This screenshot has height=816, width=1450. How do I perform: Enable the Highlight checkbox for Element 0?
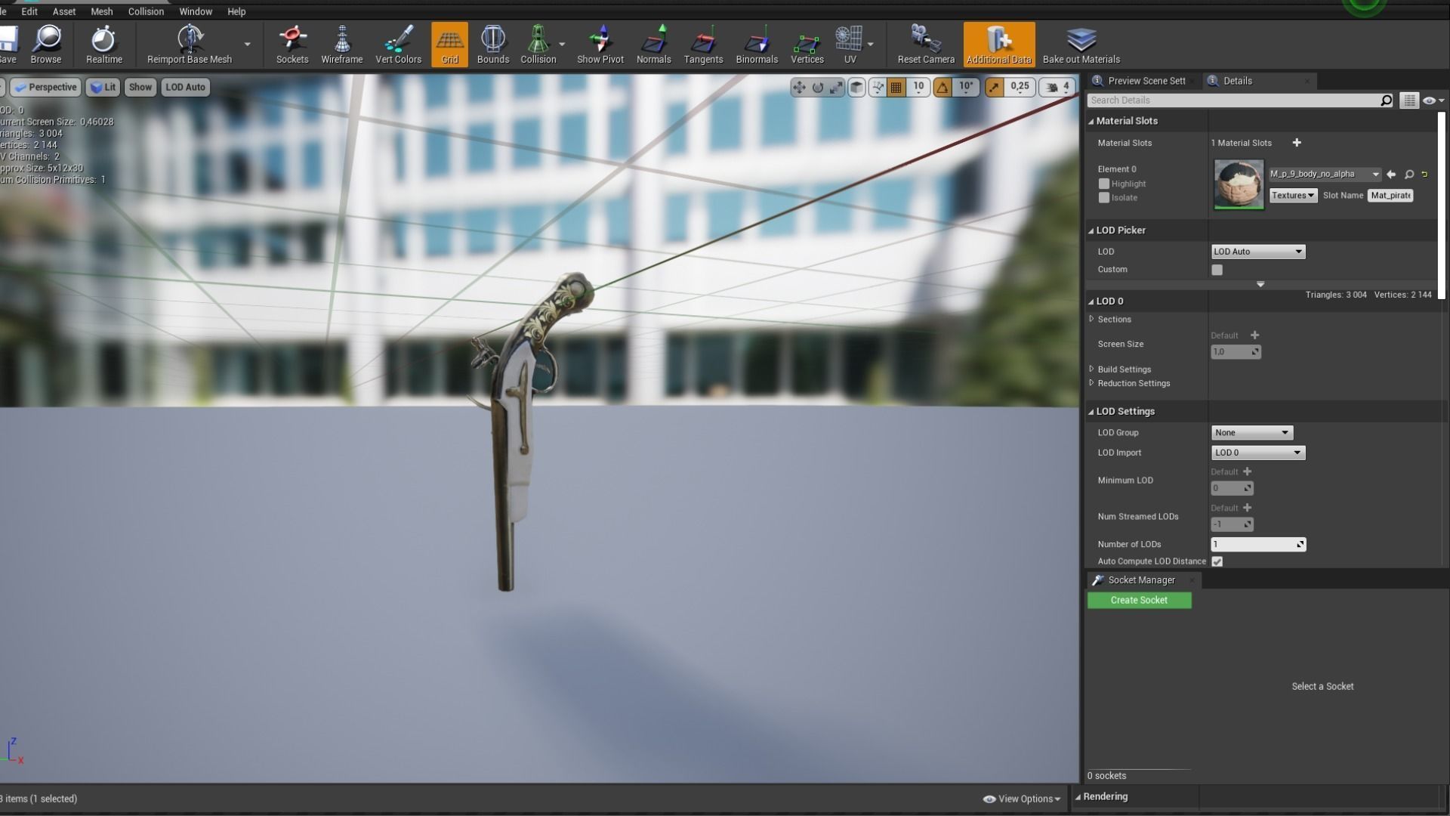[x=1103, y=184]
